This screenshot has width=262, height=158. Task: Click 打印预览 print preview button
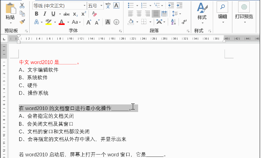(x=244, y=13)
